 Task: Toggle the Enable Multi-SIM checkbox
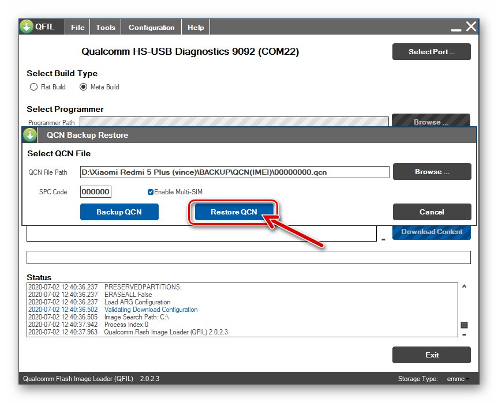point(151,192)
